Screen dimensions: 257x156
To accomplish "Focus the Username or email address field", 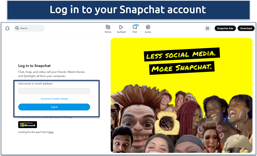I will 54,91.
